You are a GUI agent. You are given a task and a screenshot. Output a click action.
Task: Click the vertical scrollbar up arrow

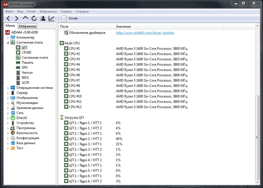(257, 26)
